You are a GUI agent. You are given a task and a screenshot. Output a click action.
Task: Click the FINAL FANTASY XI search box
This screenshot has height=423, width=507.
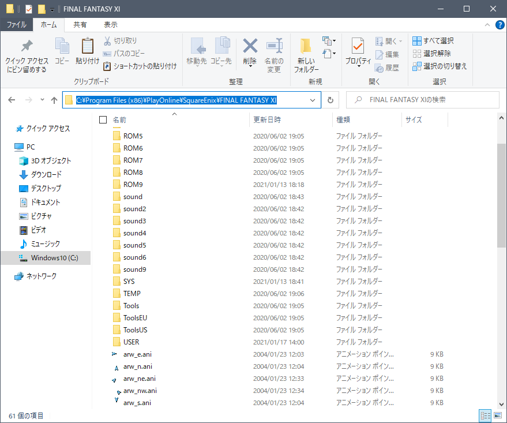tap(423, 100)
